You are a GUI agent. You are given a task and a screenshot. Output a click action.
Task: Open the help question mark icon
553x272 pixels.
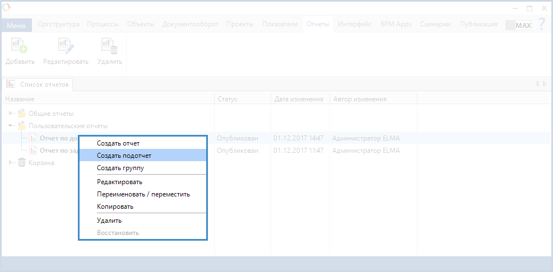(542, 24)
